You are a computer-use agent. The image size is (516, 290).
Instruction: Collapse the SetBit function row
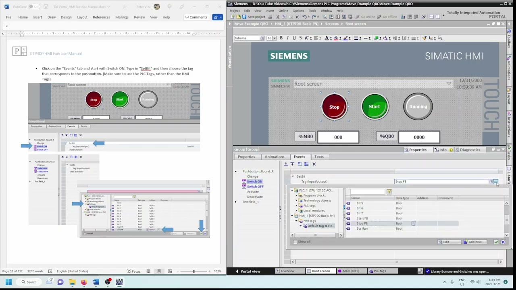point(293,176)
